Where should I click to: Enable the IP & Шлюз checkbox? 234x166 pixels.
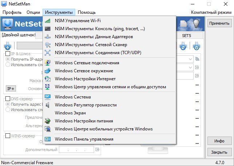click(x=8, y=53)
